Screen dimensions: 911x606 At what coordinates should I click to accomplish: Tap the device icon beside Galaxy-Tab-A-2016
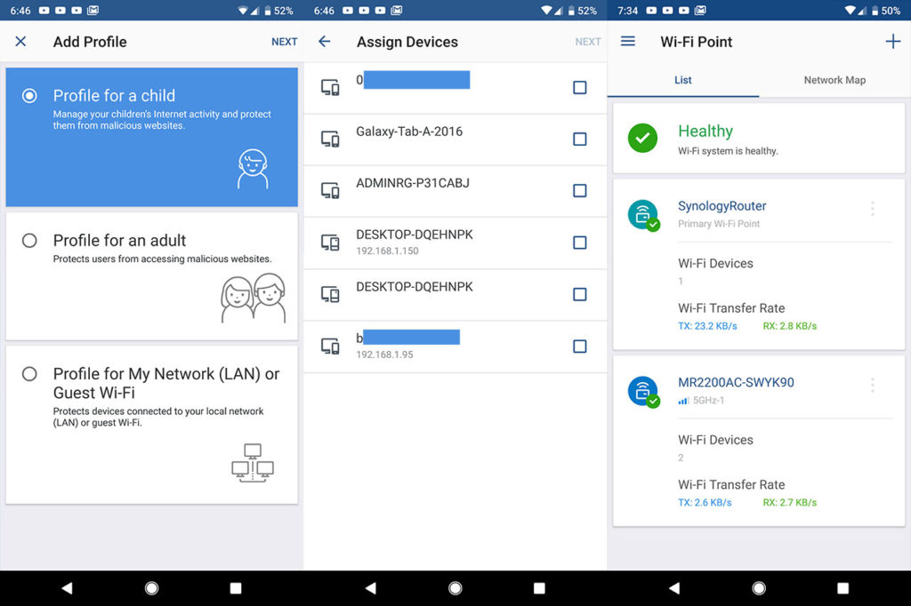pos(330,140)
